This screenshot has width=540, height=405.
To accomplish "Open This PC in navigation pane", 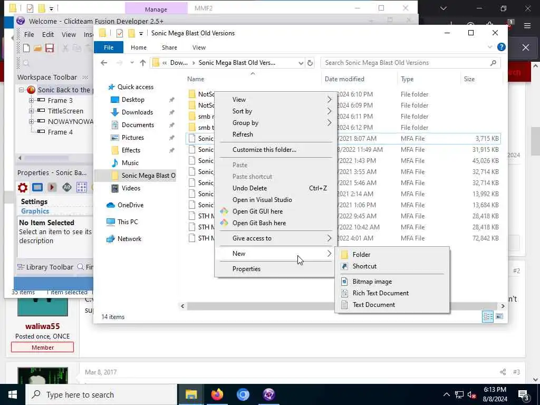I will tap(128, 222).
